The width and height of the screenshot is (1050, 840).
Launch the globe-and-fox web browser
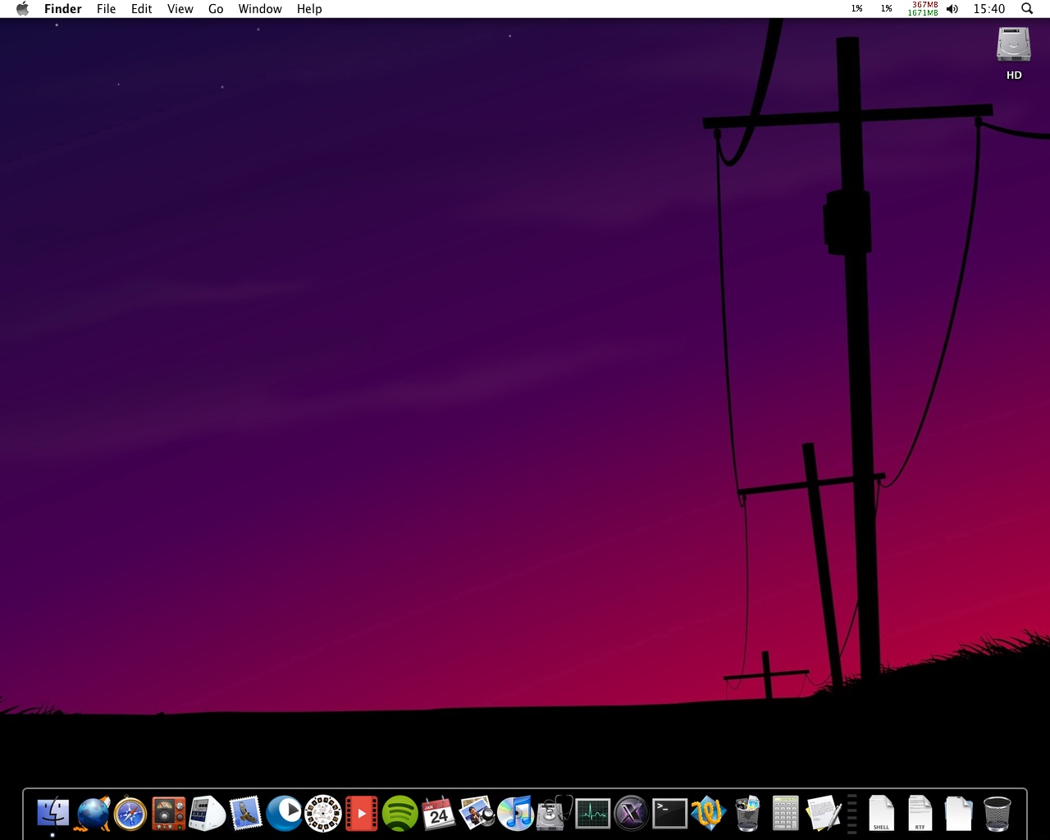pos(93,814)
